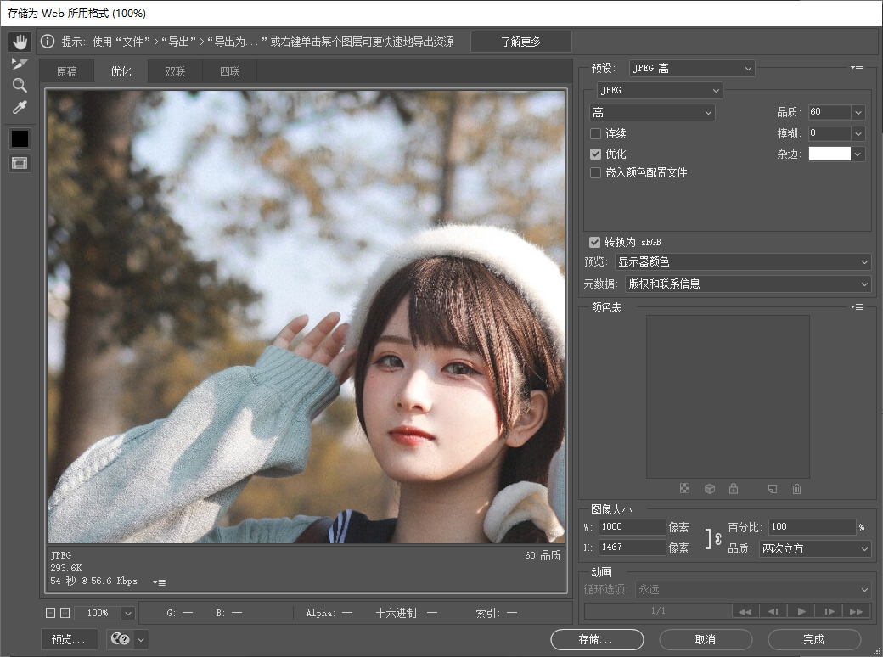Click the link constrain proportions icon

pyautogui.click(x=717, y=538)
